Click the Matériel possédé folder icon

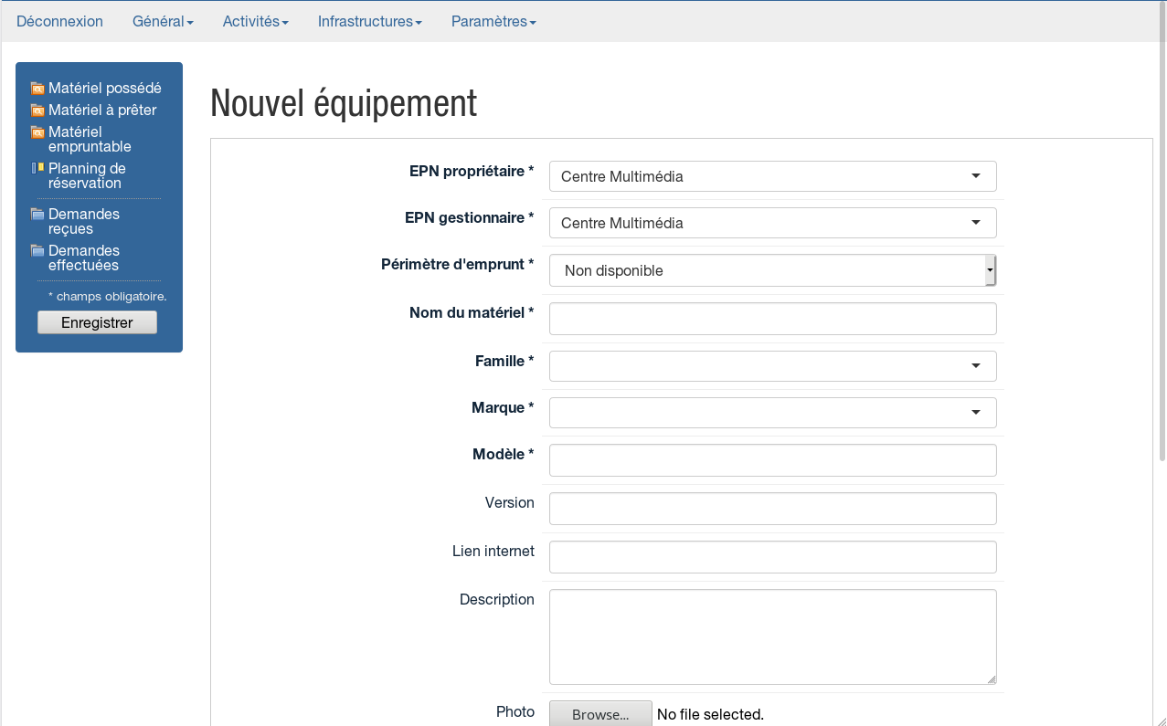point(37,89)
